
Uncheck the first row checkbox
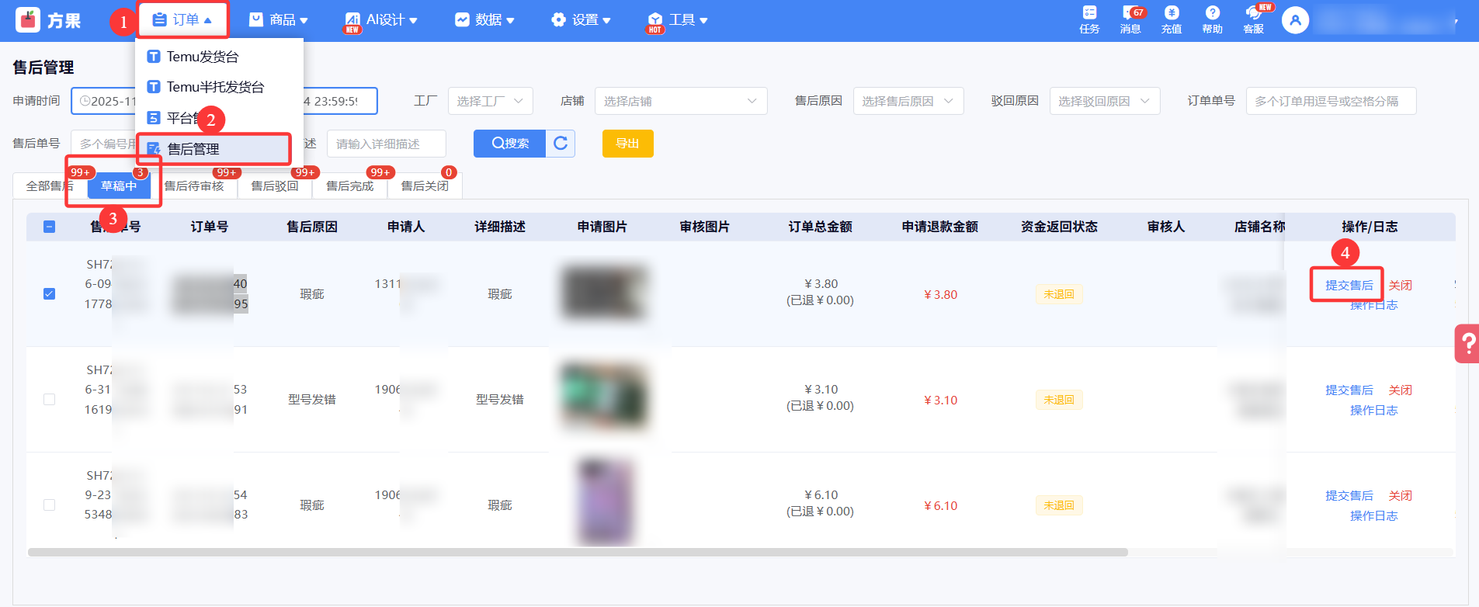(49, 294)
